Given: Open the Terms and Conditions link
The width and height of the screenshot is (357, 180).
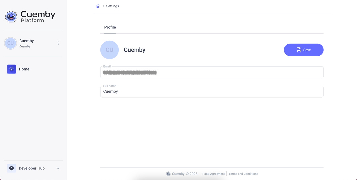Looking at the screenshot, I should (243, 174).
